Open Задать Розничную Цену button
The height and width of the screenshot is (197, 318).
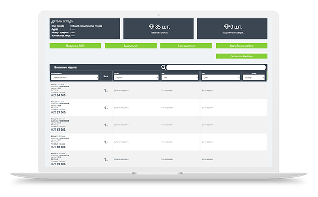click(241, 46)
